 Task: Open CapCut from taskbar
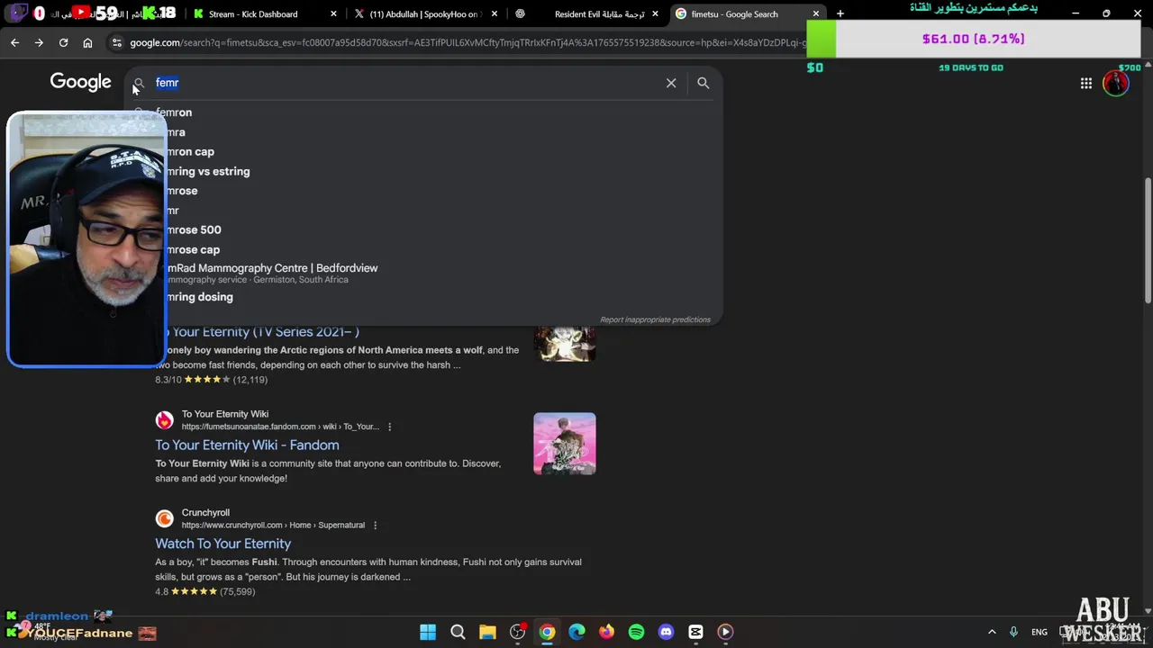coord(695,632)
